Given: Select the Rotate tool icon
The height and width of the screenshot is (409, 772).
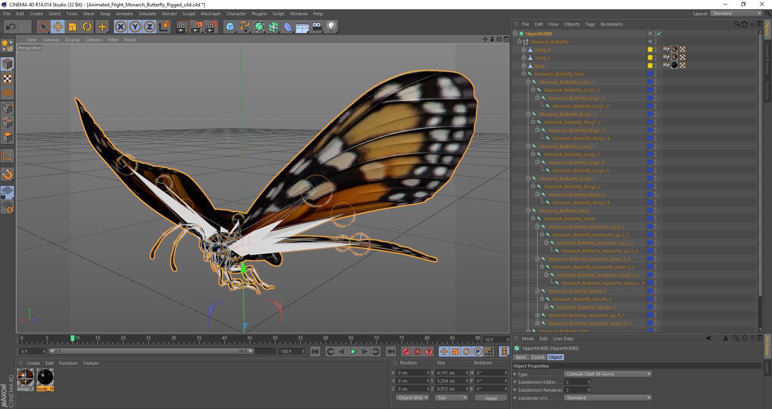Looking at the screenshot, I should 87,27.
